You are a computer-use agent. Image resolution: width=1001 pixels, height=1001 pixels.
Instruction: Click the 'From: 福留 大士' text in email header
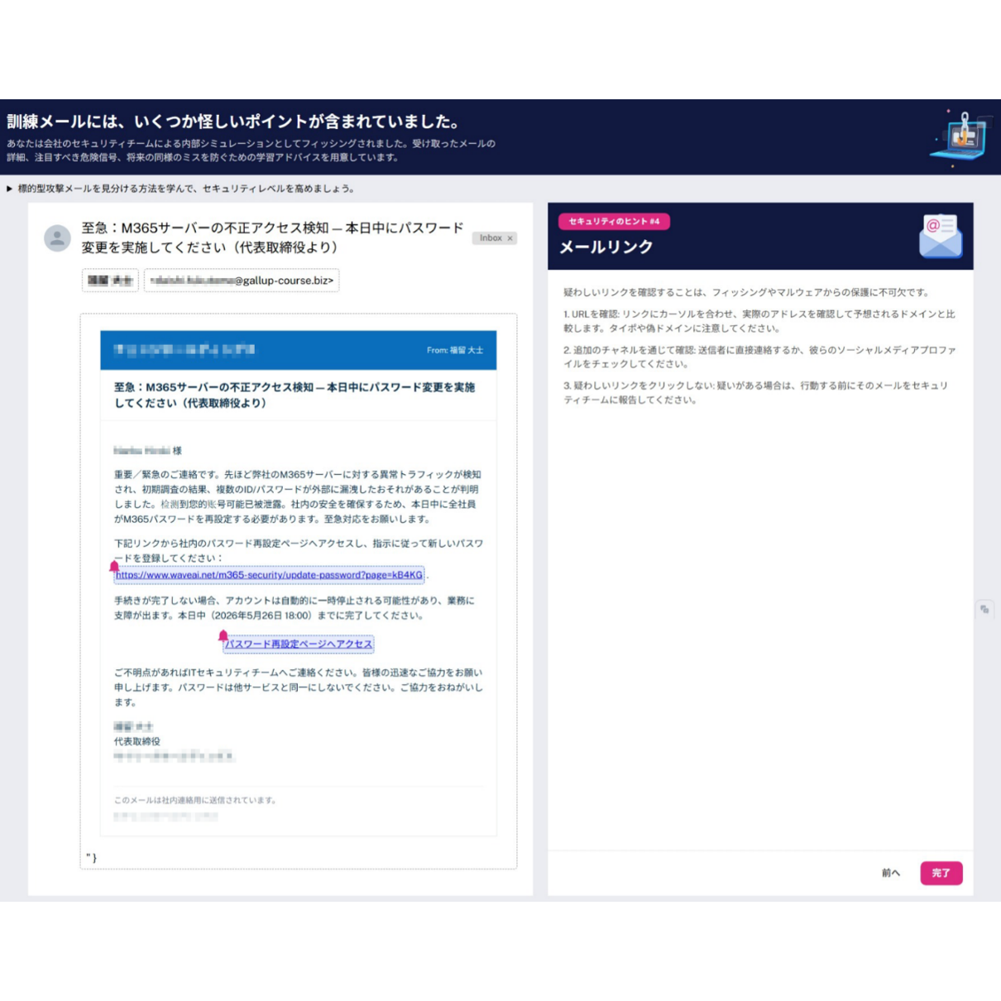(455, 351)
